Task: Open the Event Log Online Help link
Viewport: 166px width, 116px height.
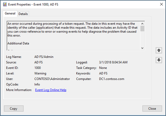Action: tap(51, 90)
